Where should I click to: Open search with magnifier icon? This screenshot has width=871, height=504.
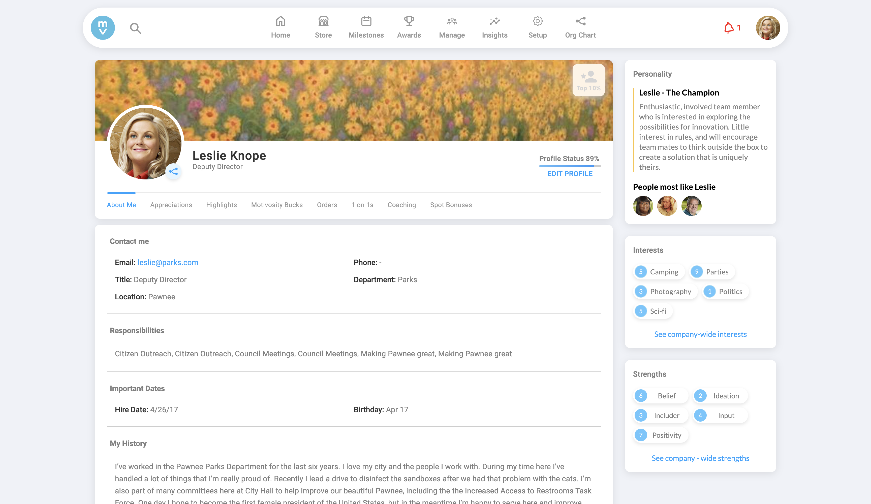point(135,28)
